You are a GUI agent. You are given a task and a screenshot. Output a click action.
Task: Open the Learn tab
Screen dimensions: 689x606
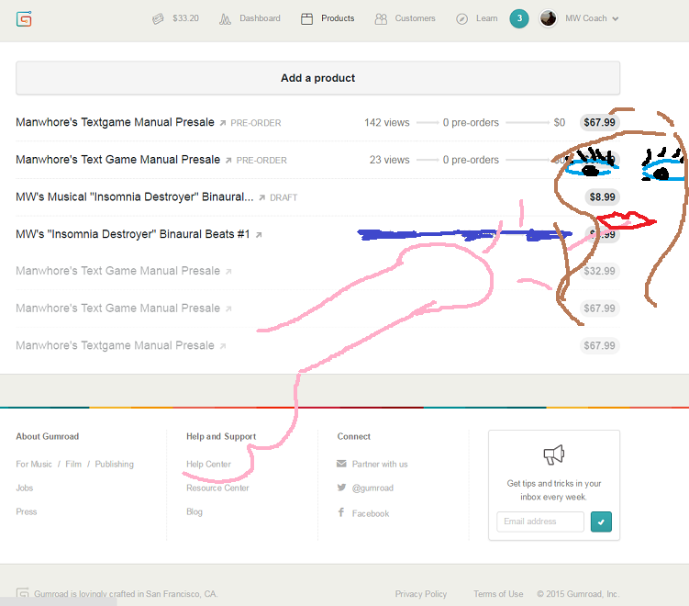tap(487, 18)
